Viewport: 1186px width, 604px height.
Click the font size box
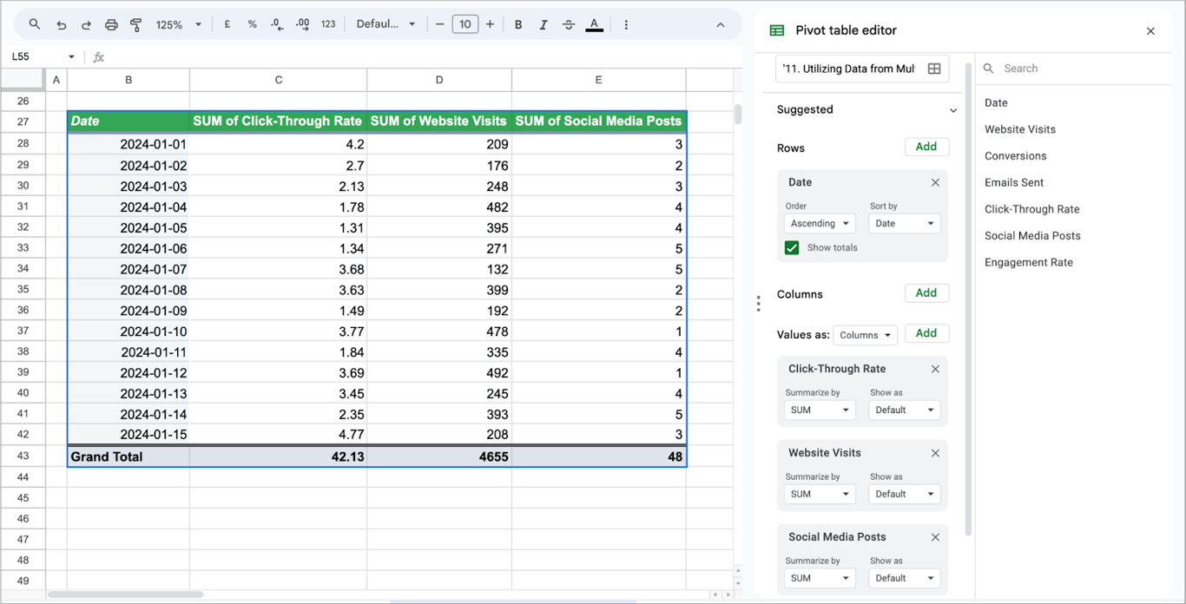[x=465, y=24]
